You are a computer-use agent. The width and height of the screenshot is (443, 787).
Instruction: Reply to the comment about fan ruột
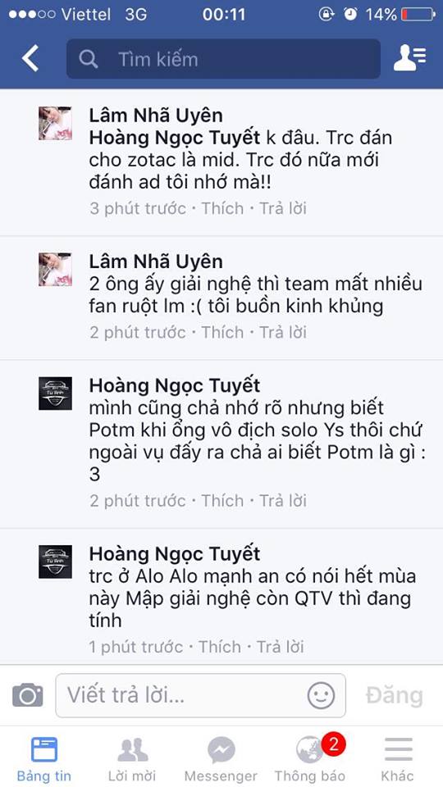pyautogui.click(x=283, y=332)
